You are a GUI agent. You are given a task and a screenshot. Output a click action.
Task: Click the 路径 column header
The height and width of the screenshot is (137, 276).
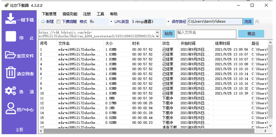coord(259,43)
